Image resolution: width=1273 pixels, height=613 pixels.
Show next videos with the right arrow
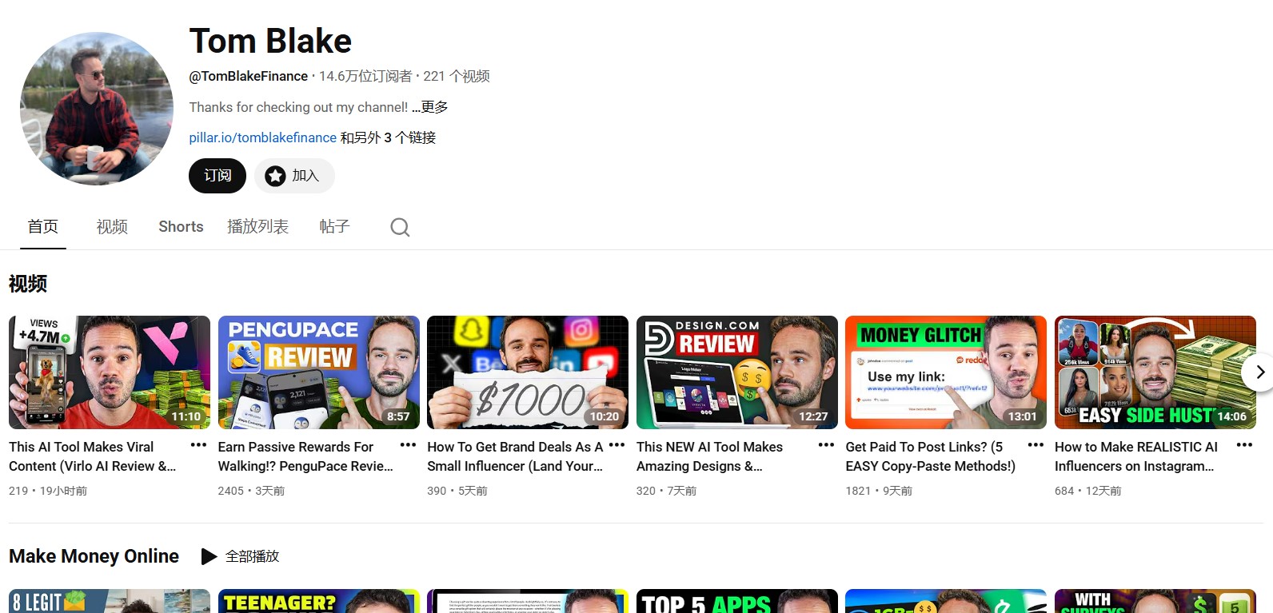(1259, 372)
